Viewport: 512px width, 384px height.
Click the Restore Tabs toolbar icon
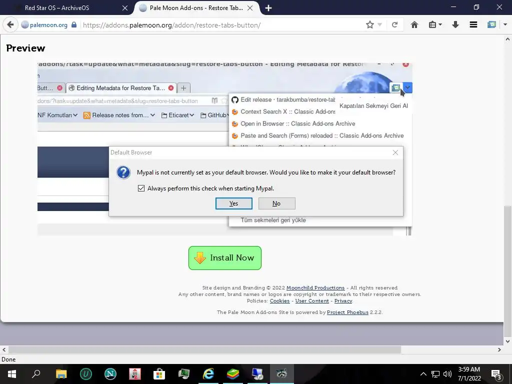pos(491,25)
